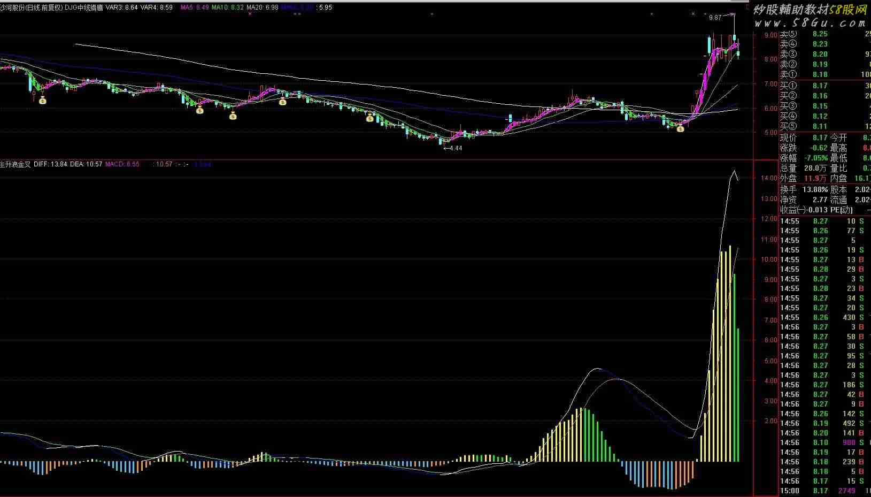Screen dimensions: 871x497
Task: Click the 换手 turnover rate 13.88%
Action: coord(815,189)
